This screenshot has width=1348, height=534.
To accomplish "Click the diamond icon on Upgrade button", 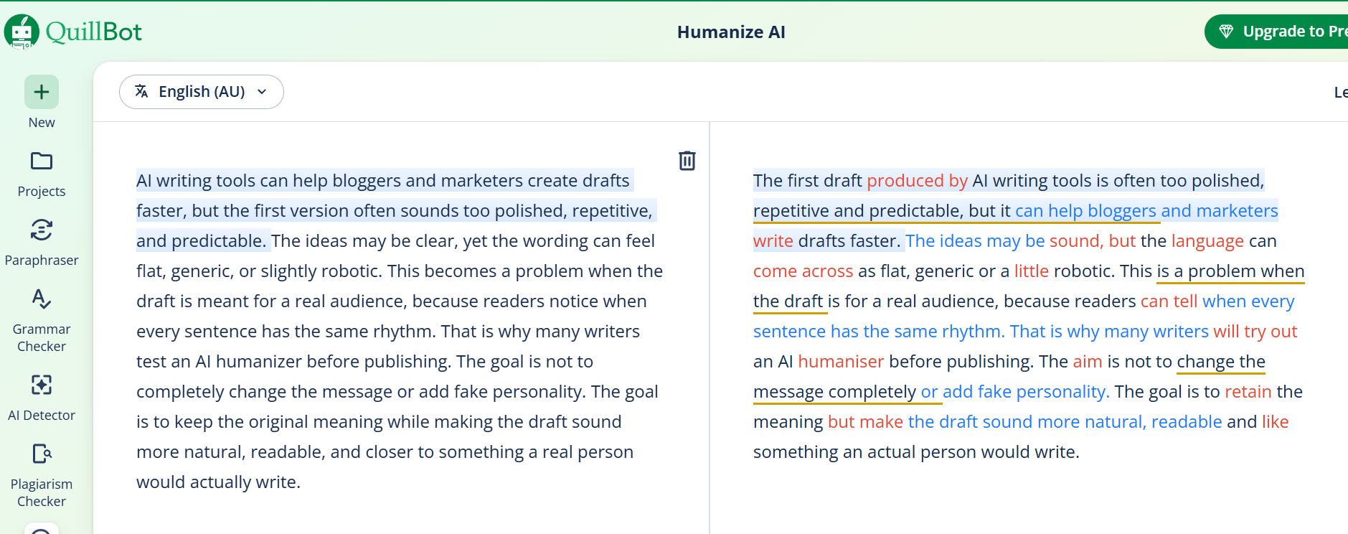I will 1226,32.
